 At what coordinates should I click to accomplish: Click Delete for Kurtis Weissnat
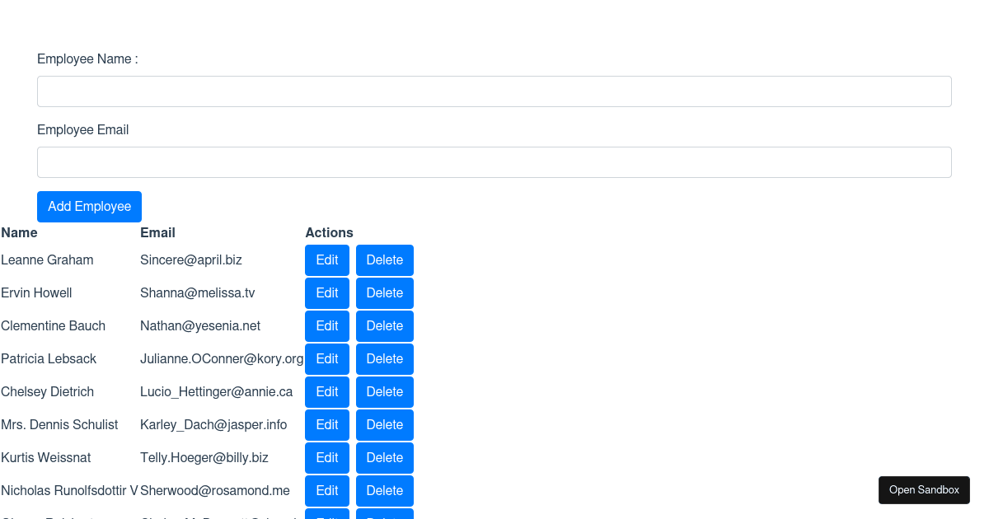[x=384, y=457]
